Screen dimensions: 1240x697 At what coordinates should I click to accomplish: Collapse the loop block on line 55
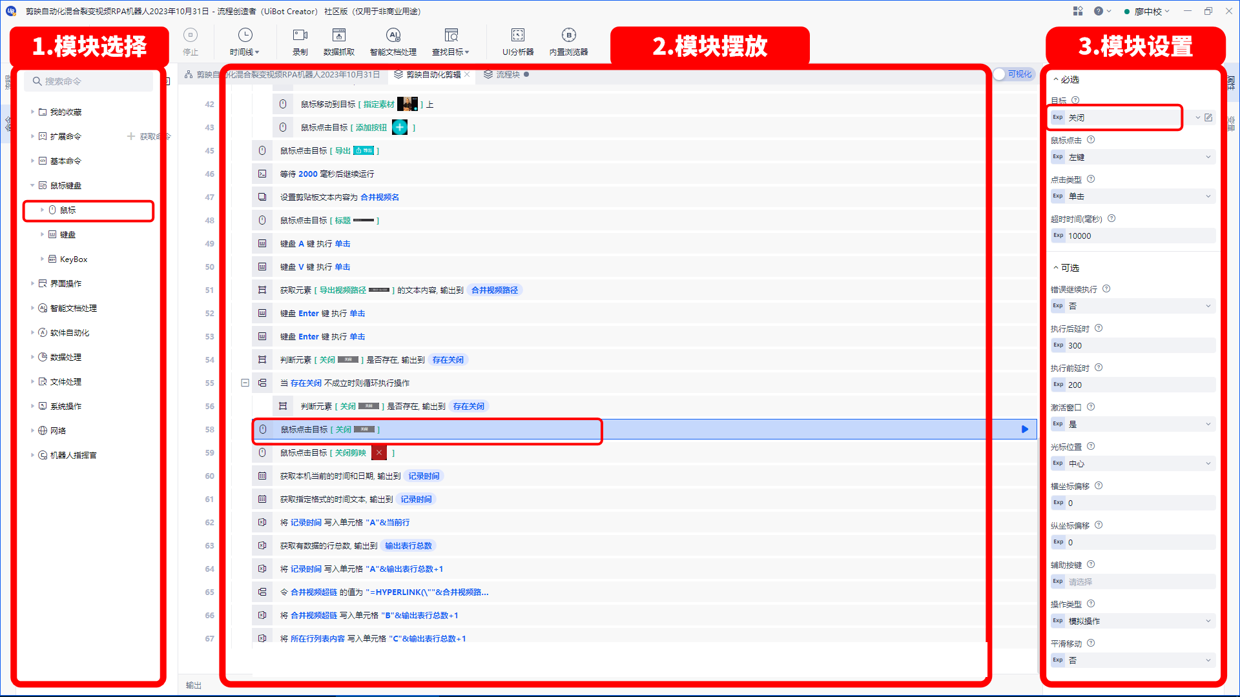point(245,383)
